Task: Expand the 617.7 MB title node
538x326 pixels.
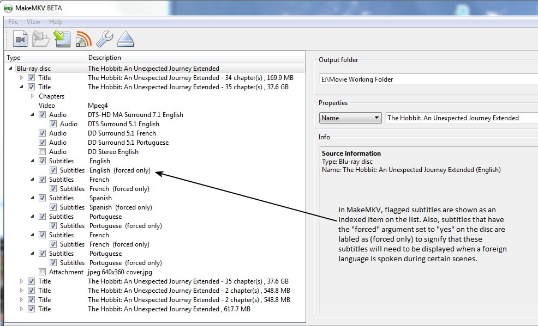Action: pyautogui.click(x=21, y=309)
